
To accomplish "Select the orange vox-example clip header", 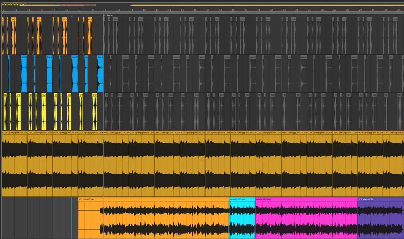I will pyautogui.click(x=153, y=199).
